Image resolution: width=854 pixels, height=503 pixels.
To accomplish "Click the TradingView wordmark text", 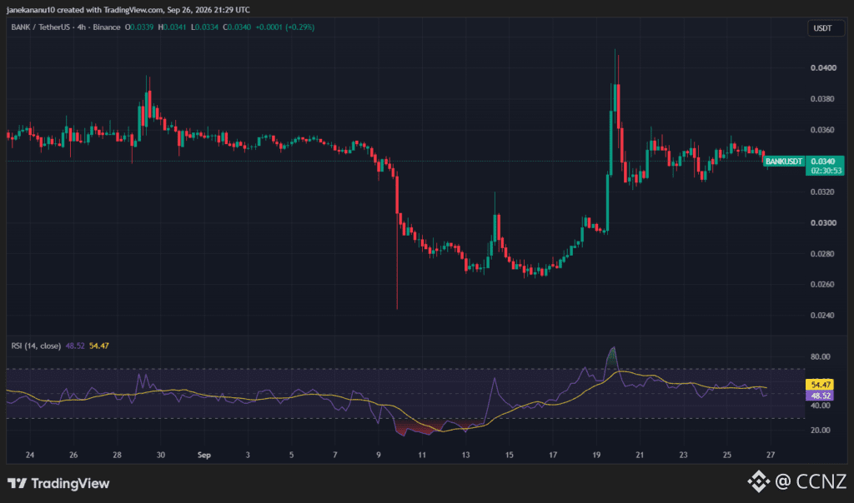I will [x=70, y=483].
